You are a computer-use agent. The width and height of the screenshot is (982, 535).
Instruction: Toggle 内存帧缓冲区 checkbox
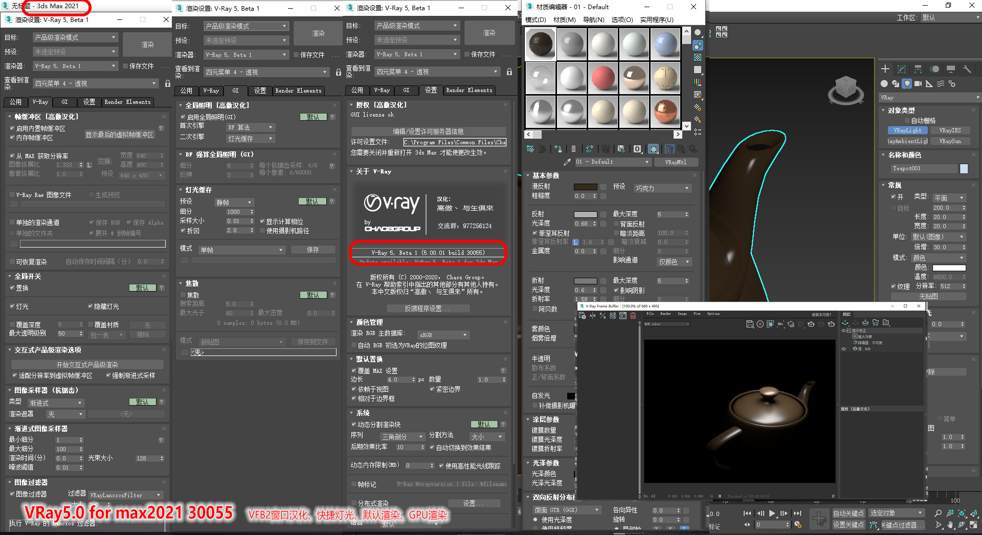coord(12,138)
